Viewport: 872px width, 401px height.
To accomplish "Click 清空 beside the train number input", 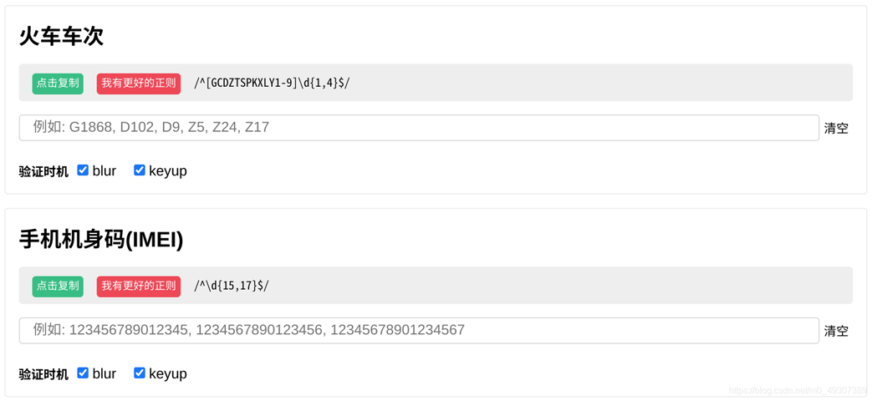I will [836, 129].
